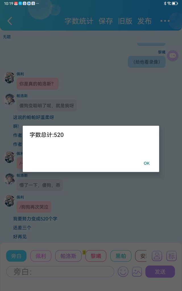The image size is (182, 291).
Task: Select the 黎曦 character chip
Action: coord(96,256)
